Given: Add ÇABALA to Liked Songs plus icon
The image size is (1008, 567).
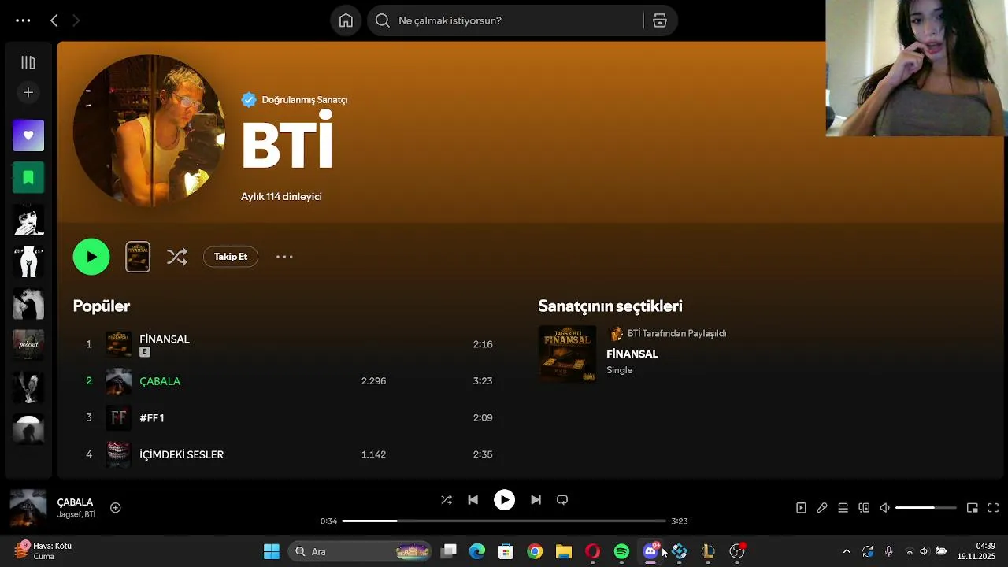Looking at the screenshot, I should (x=116, y=508).
